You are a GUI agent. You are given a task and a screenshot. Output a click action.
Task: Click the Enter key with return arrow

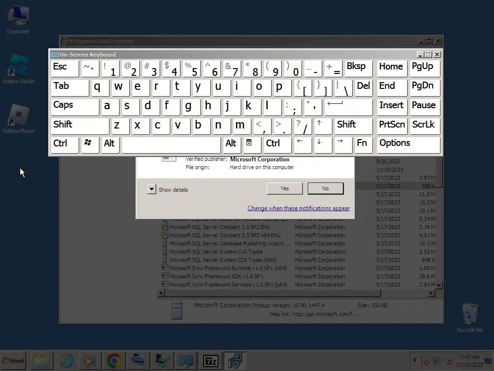coord(348,107)
